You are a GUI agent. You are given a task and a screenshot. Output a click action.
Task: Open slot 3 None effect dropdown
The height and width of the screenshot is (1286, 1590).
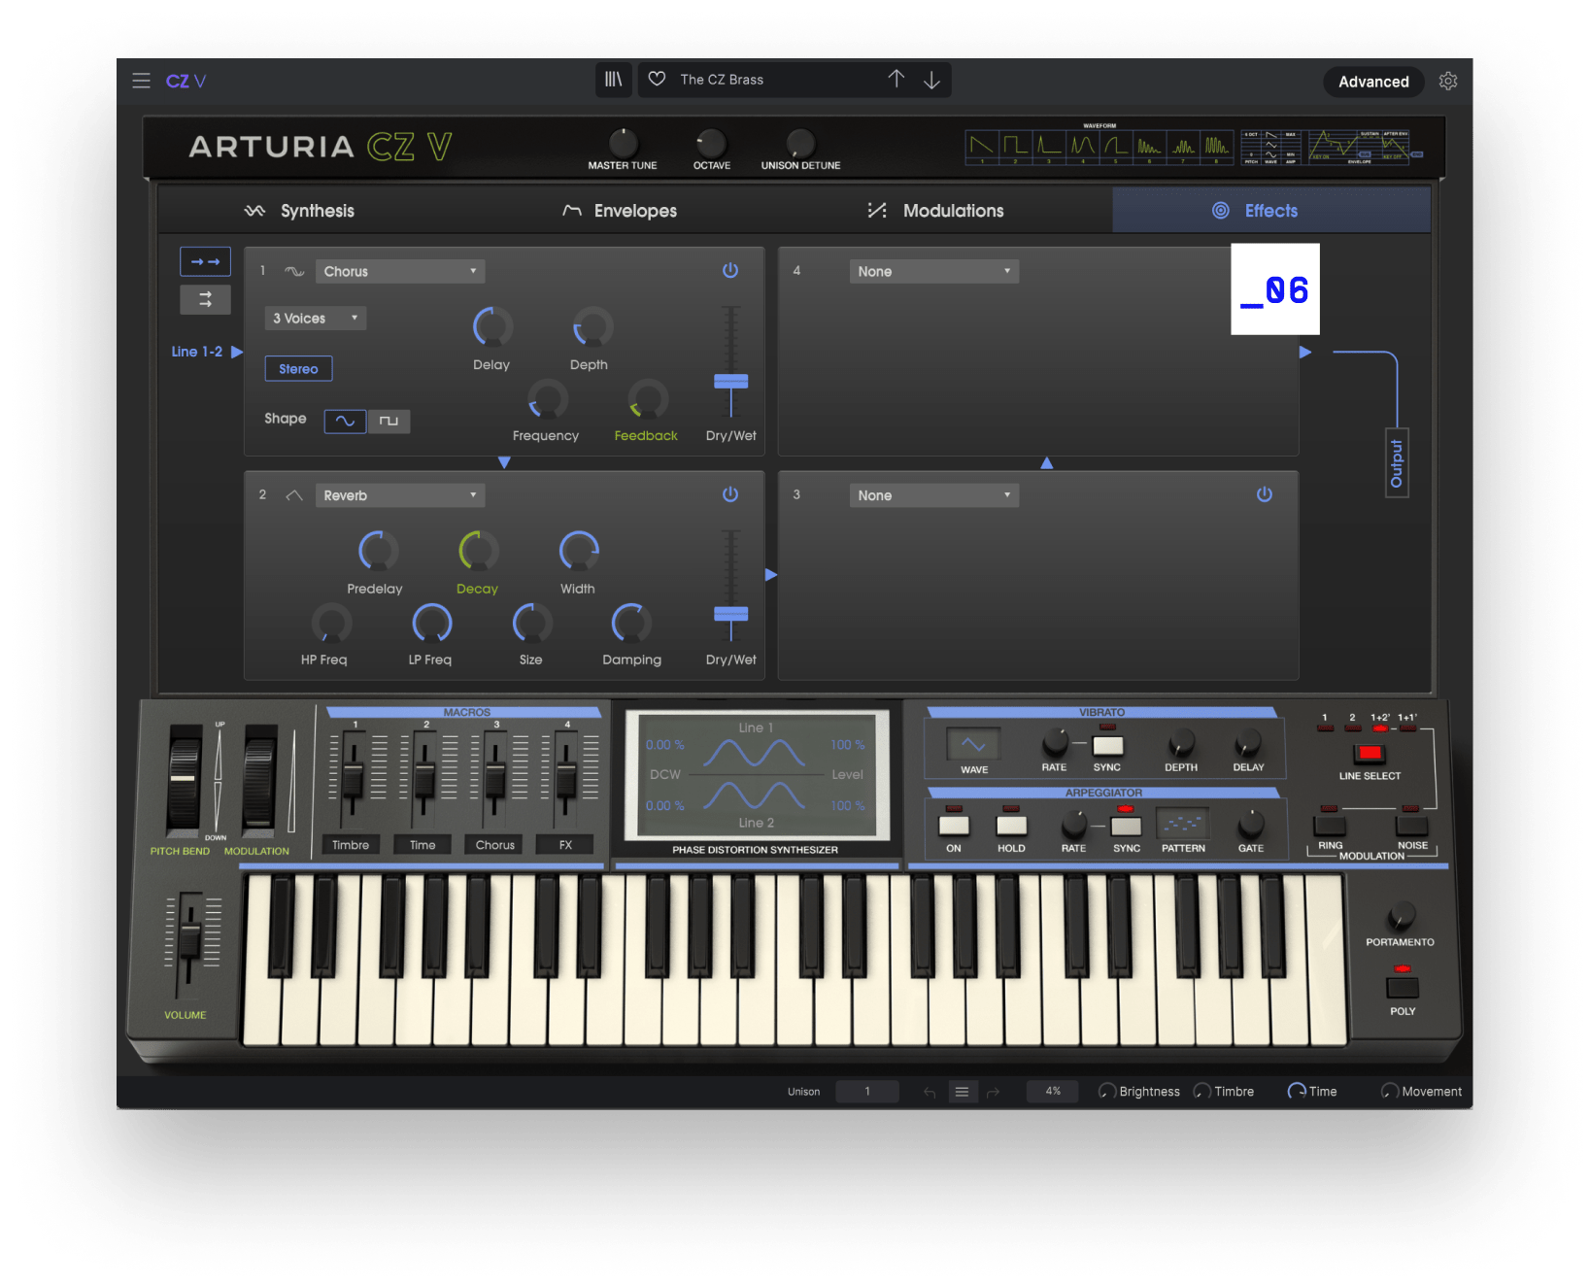click(934, 495)
